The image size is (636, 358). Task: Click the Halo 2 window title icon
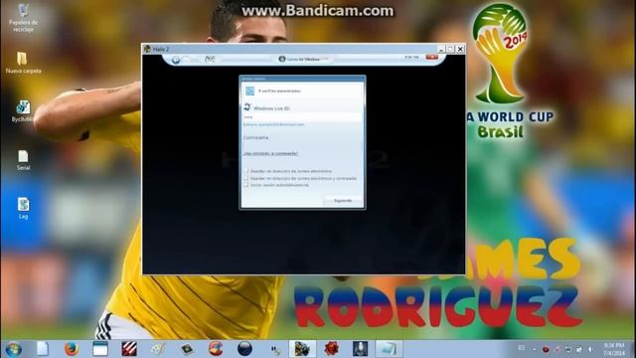[147, 49]
